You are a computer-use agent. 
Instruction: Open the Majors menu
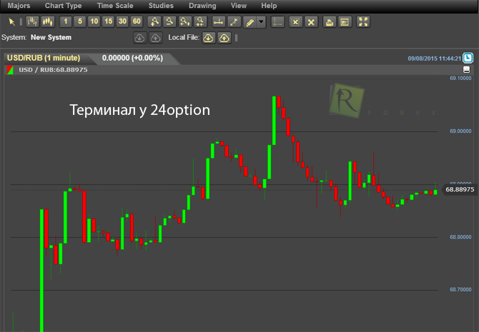[19, 6]
